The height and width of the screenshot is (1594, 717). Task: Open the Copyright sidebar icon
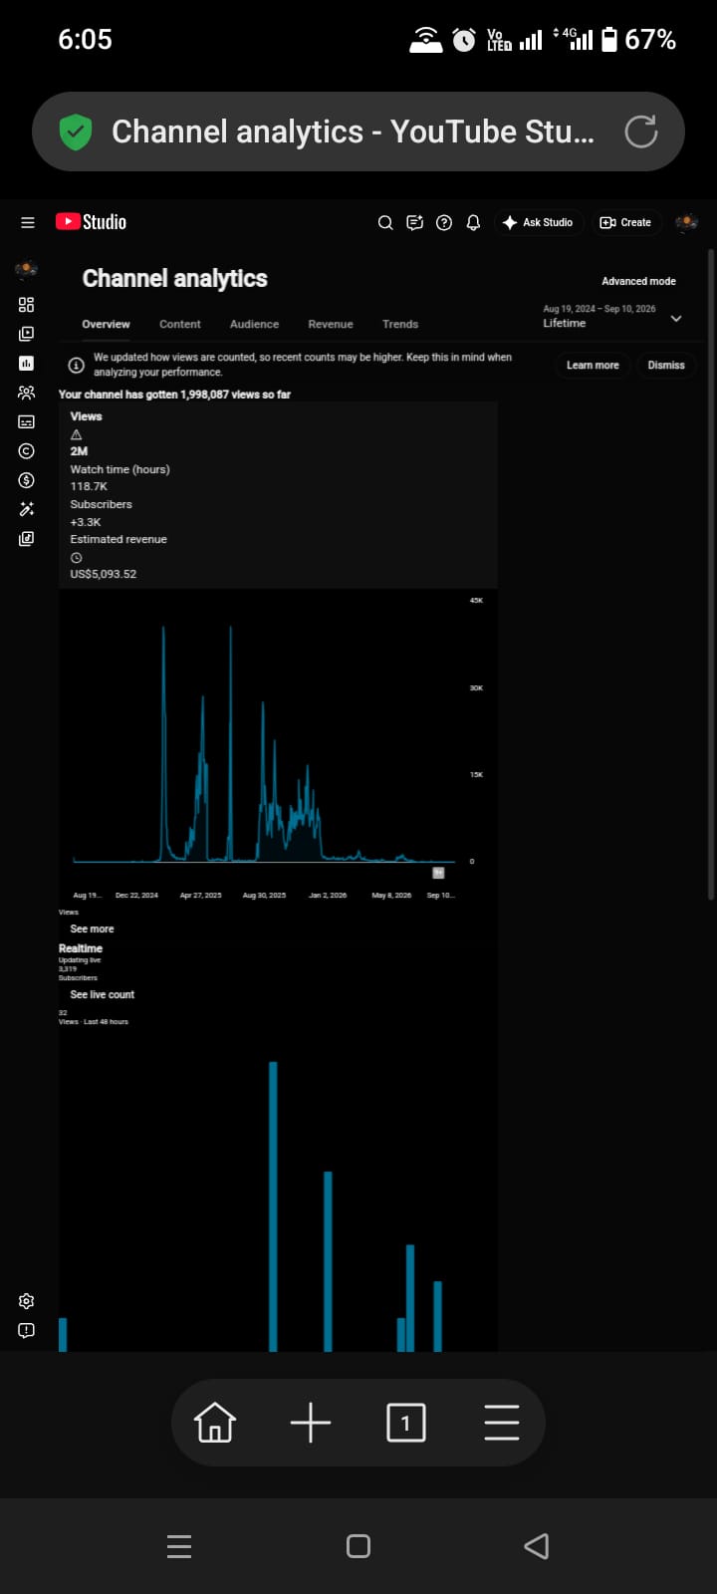27,451
